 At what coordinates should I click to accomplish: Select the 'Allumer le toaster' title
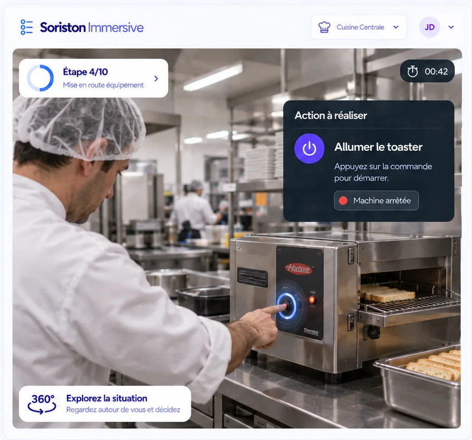click(x=378, y=147)
